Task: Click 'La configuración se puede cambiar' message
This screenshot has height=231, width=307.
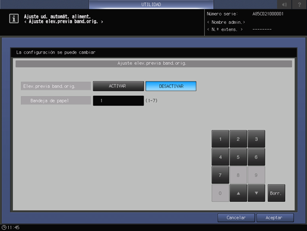Action: 56,52
